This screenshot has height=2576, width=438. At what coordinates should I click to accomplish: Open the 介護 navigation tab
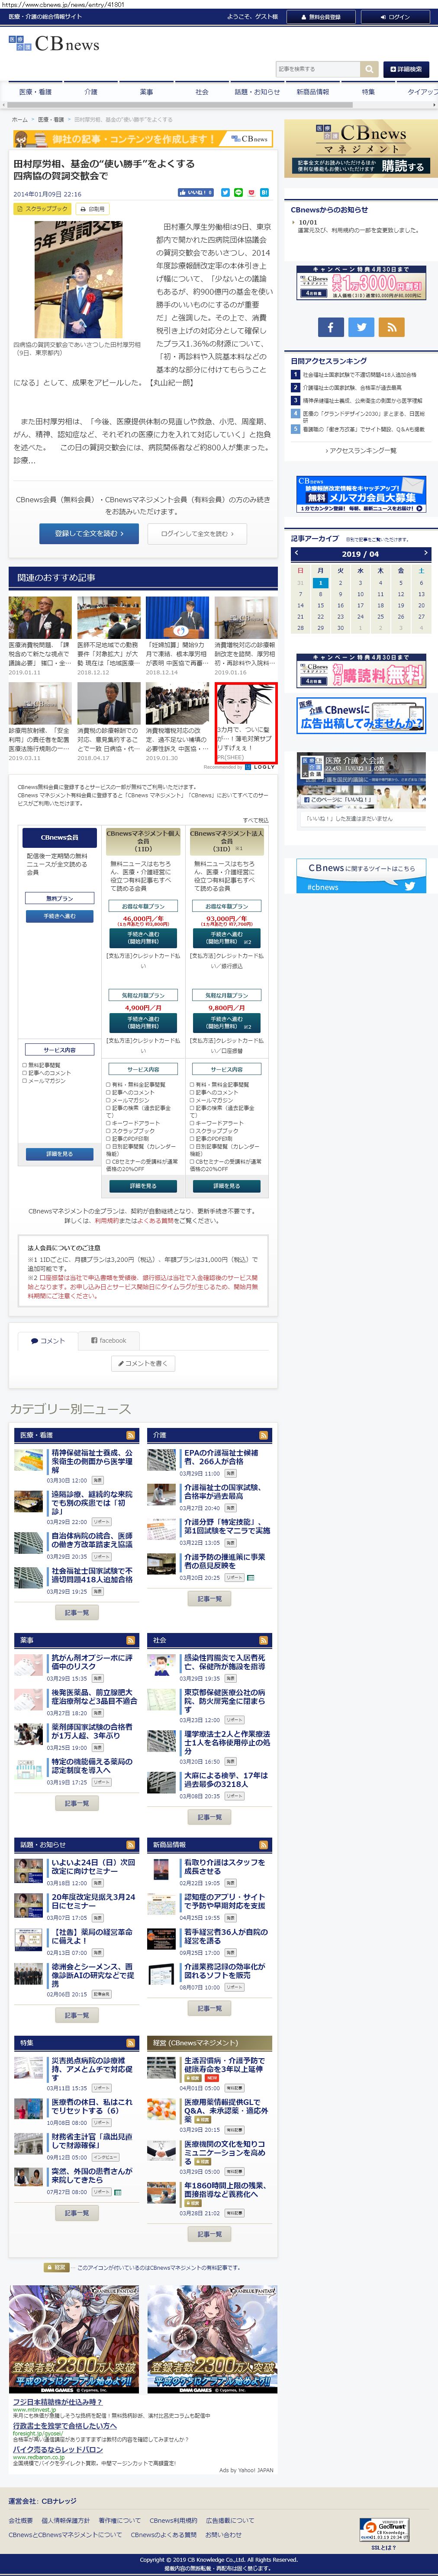click(91, 92)
